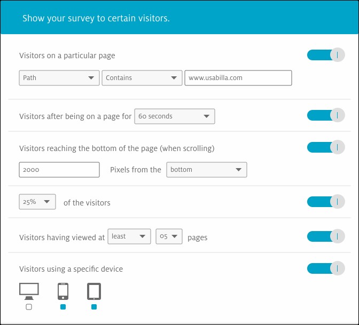Screen dimensions: 359x325
Task: Click the tablet device icon
Action: 94,291
